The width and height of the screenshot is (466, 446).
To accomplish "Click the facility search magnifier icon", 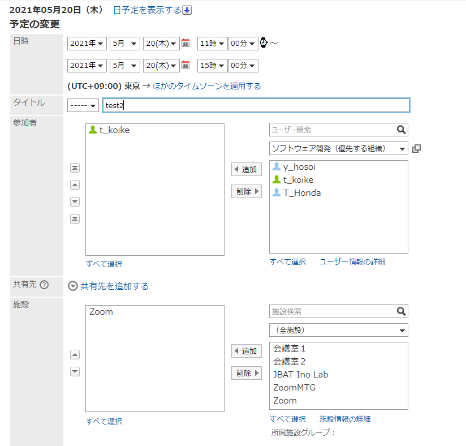I will click(401, 311).
